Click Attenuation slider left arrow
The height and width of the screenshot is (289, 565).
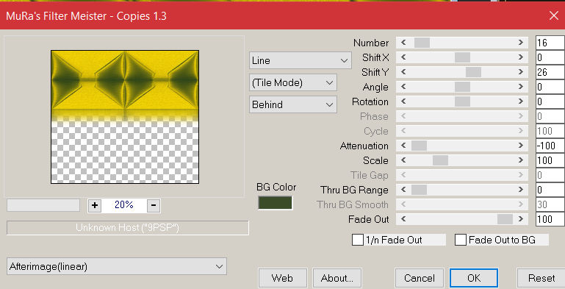tap(403, 146)
